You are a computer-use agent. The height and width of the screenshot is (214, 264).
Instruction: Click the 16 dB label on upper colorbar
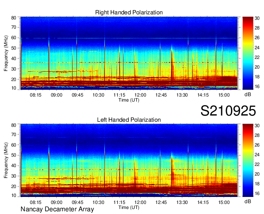257,86
